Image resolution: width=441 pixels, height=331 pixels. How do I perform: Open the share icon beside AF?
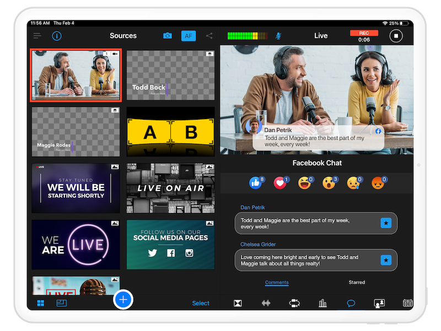(209, 36)
